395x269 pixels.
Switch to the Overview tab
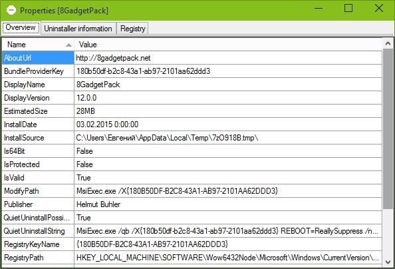click(21, 27)
